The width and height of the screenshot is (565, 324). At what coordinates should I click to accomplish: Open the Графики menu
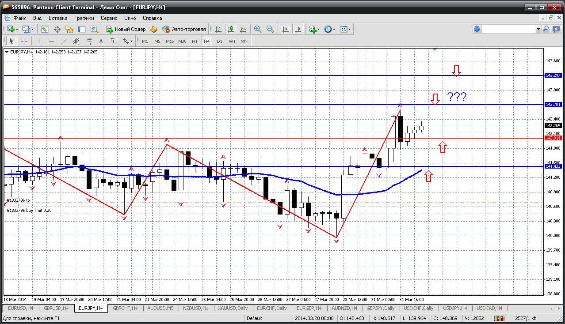click(x=84, y=18)
